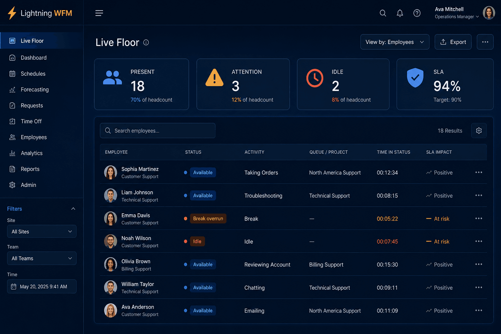501x334 pixels.
Task: Expand the Operations Manager user menu
Action: coord(457,17)
